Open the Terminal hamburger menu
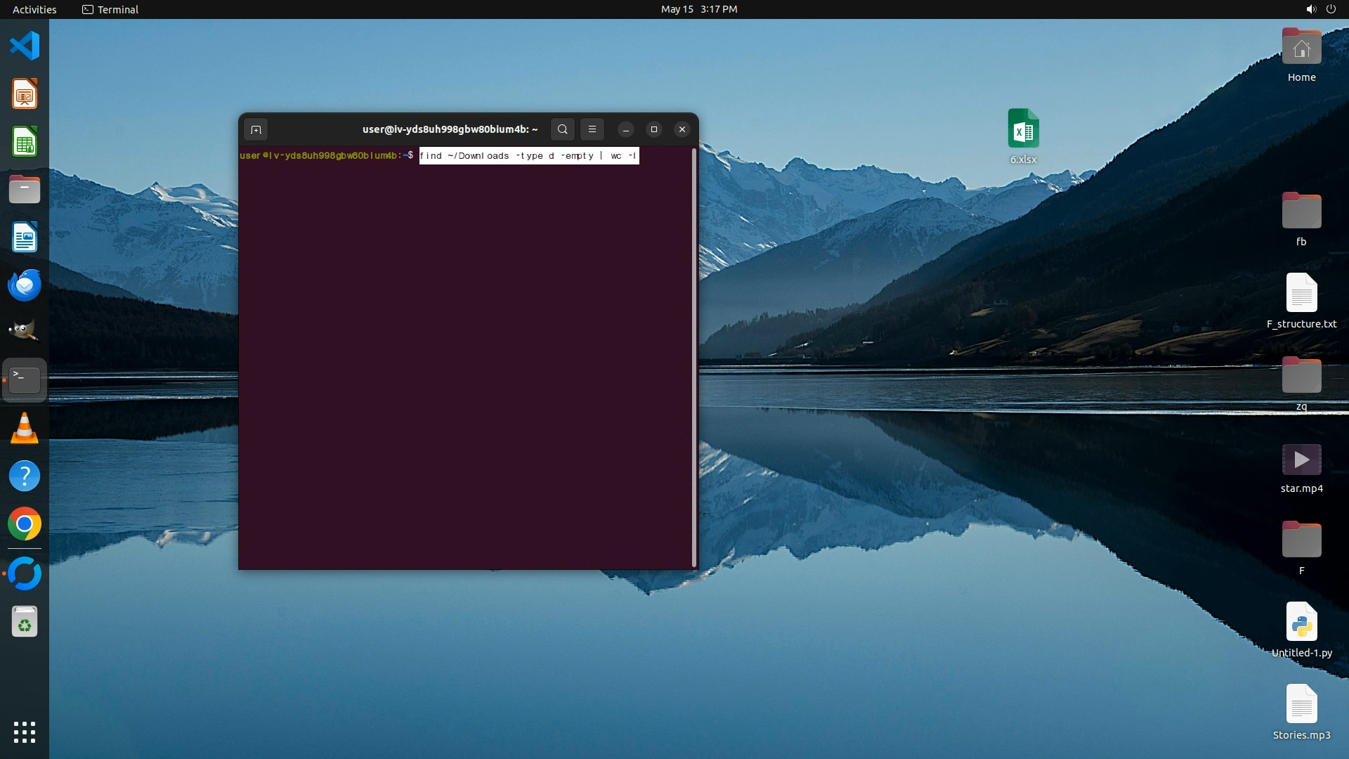The width and height of the screenshot is (1349, 759). 592,129
